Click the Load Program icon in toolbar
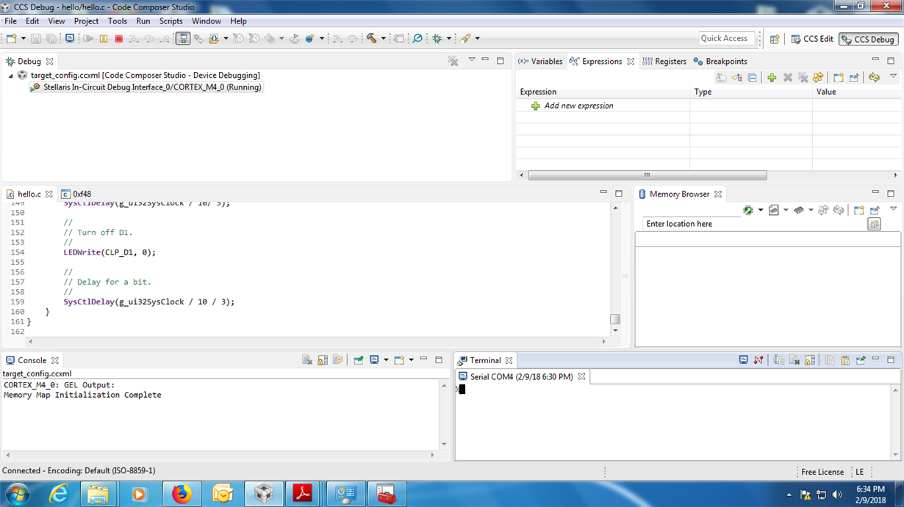 [214, 38]
